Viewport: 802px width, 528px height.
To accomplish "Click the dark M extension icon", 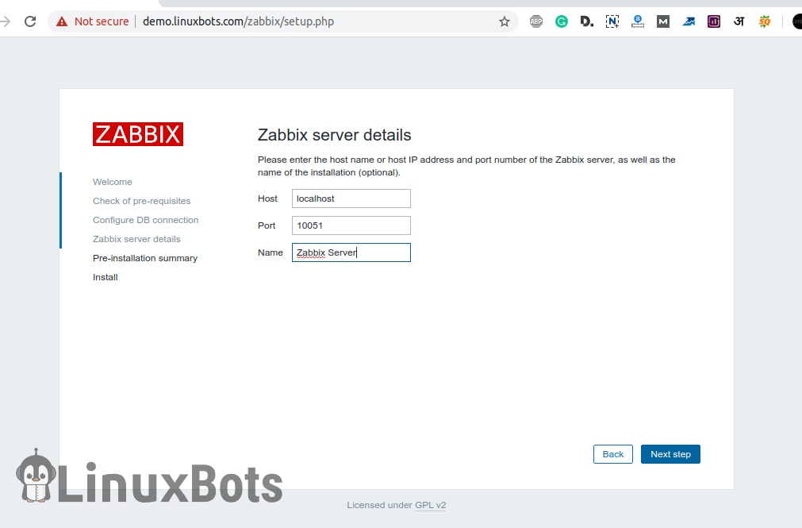I will click(663, 21).
